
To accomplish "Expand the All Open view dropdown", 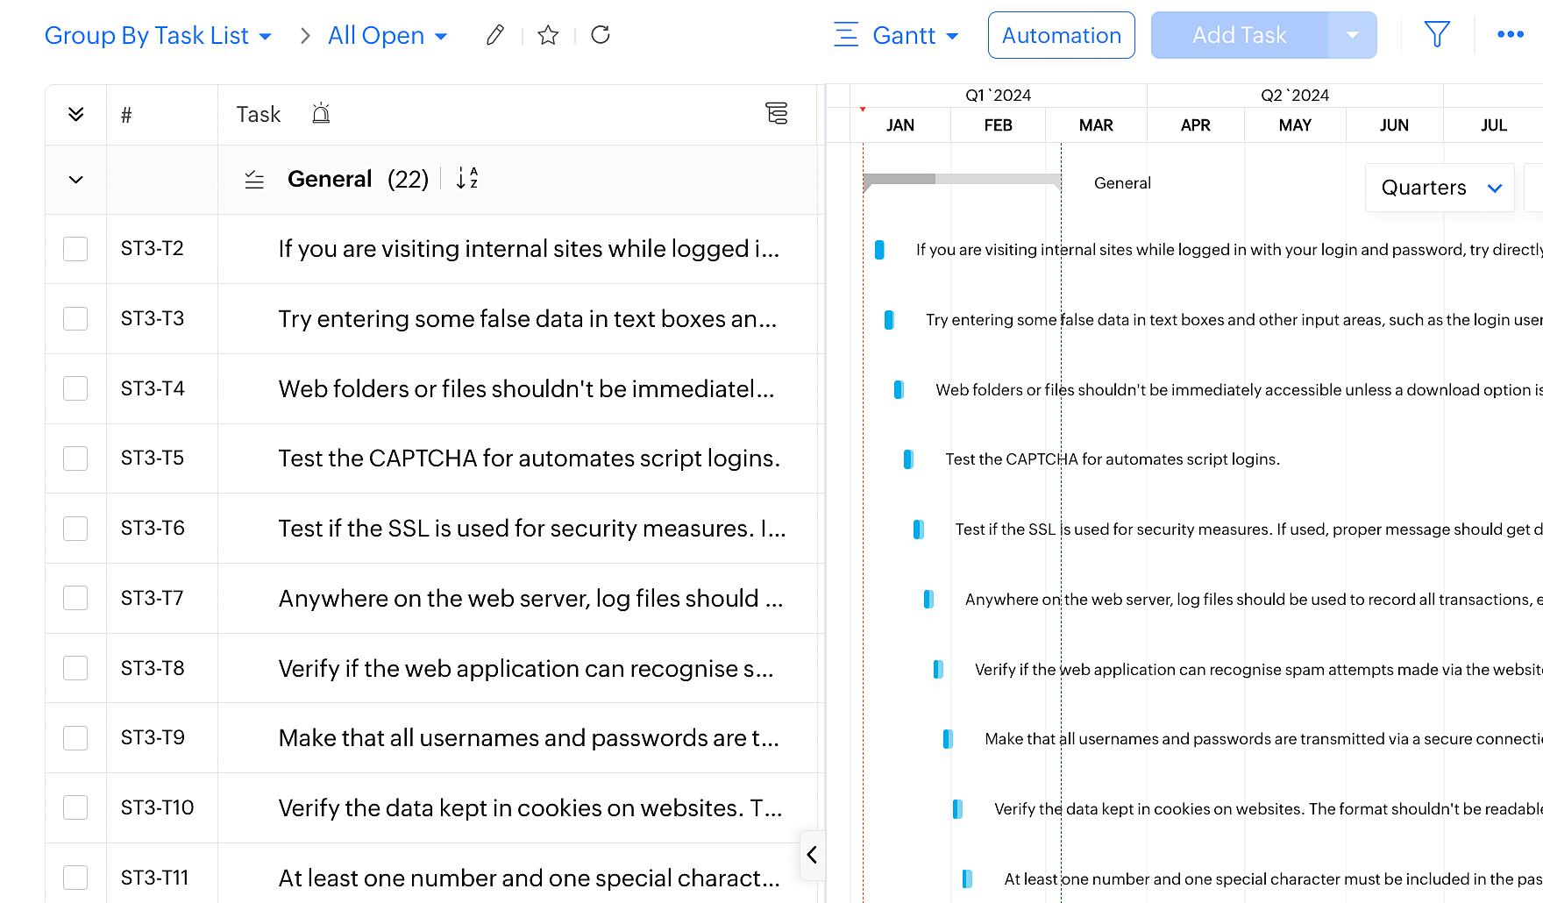I will point(388,36).
